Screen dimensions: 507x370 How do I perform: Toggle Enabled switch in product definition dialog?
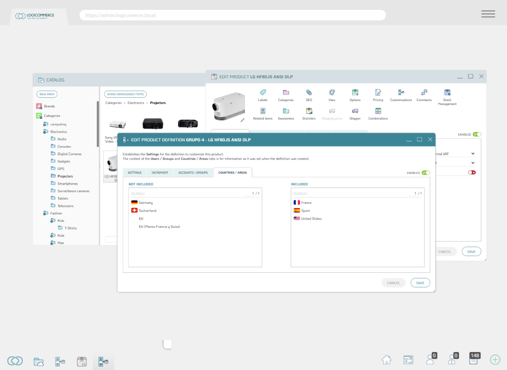426,173
